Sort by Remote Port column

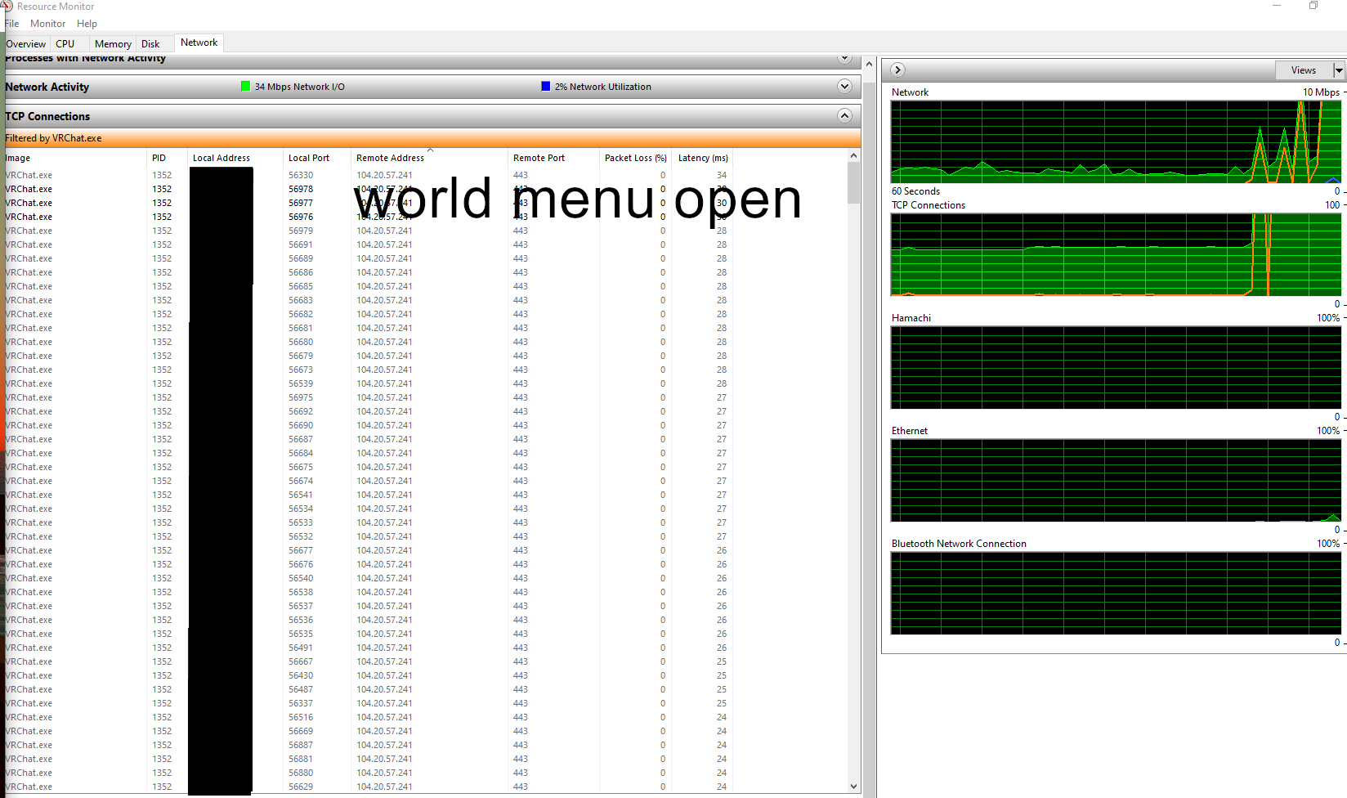pos(553,158)
